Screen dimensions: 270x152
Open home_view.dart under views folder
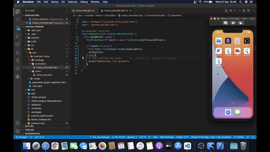44,75
